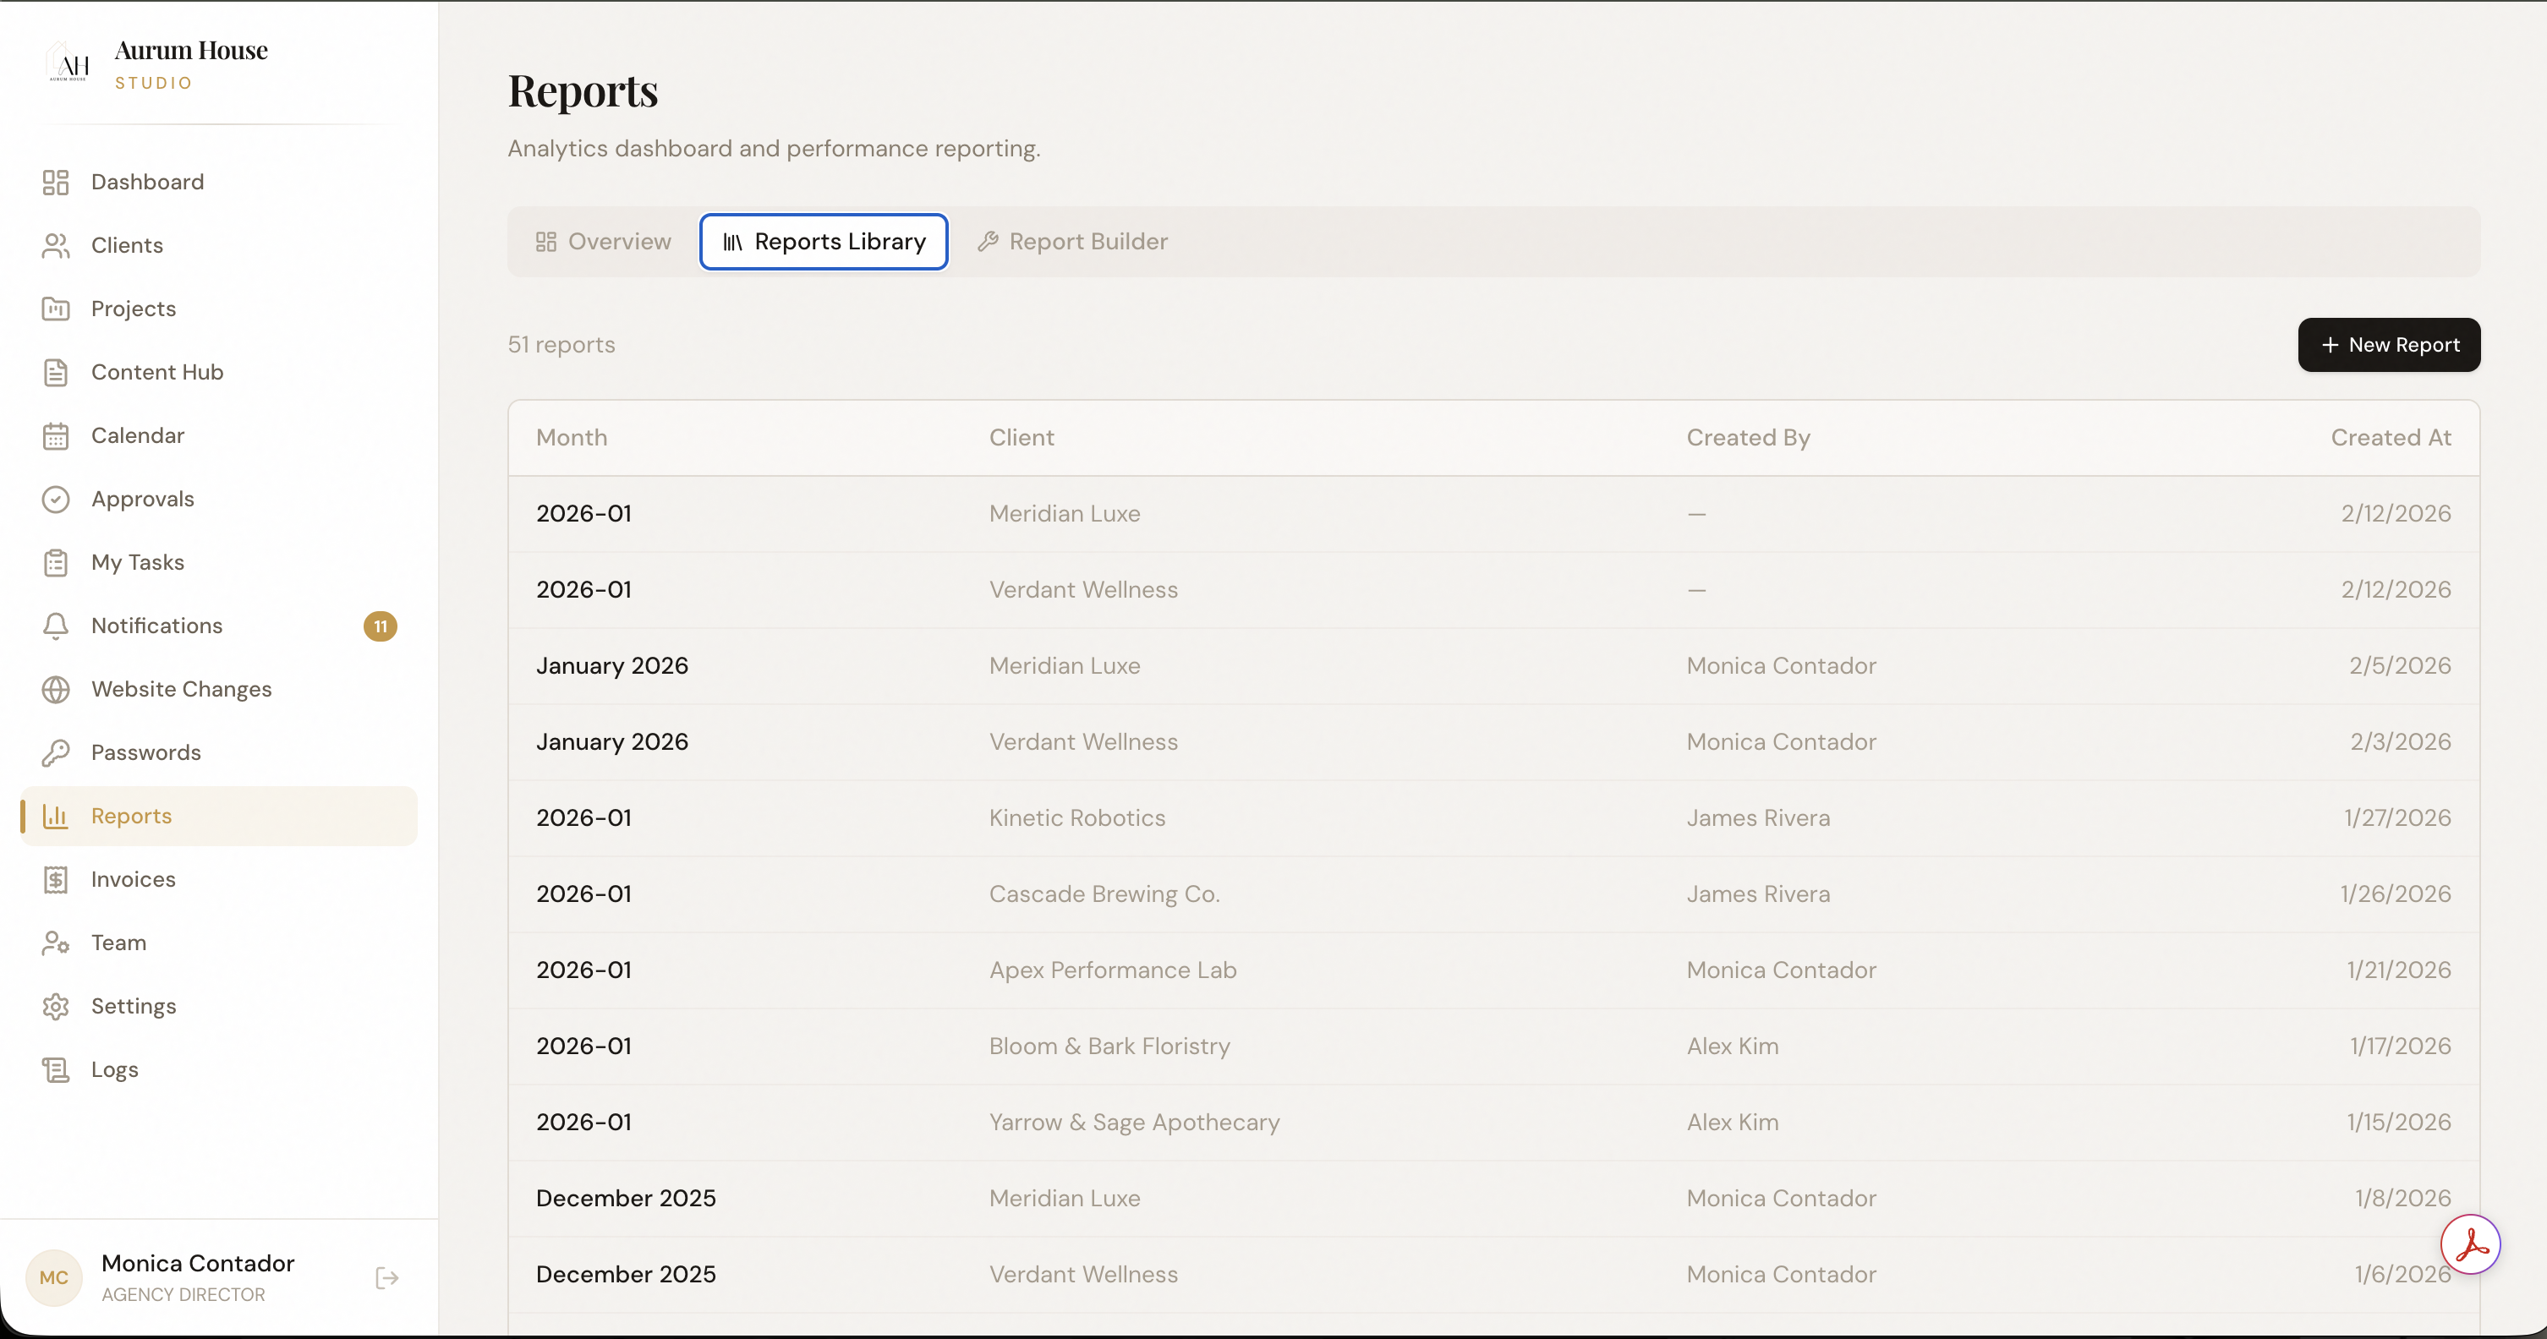Open the Passwords key icon
Image resolution: width=2547 pixels, height=1339 pixels.
coord(57,752)
